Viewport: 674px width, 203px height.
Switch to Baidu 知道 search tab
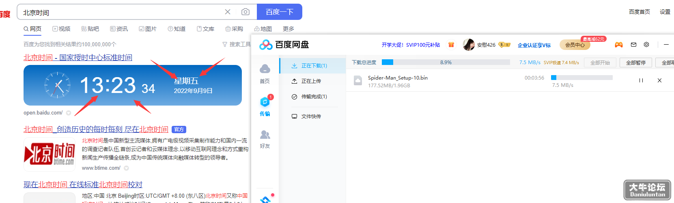(177, 29)
